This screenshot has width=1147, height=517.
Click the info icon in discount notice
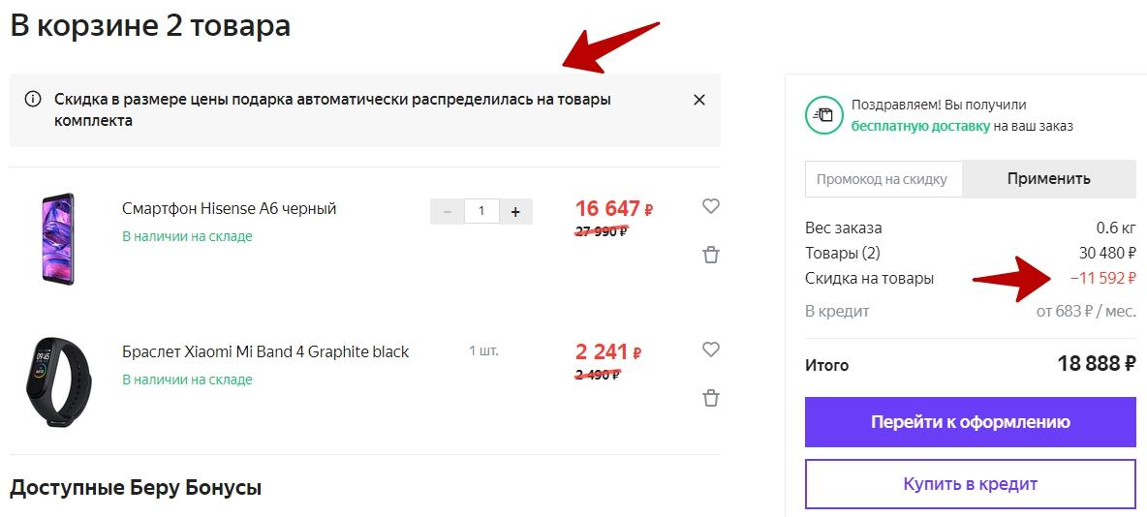point(33,99)
